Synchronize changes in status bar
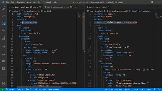The image size is (162, 91). tap(20, 89)
